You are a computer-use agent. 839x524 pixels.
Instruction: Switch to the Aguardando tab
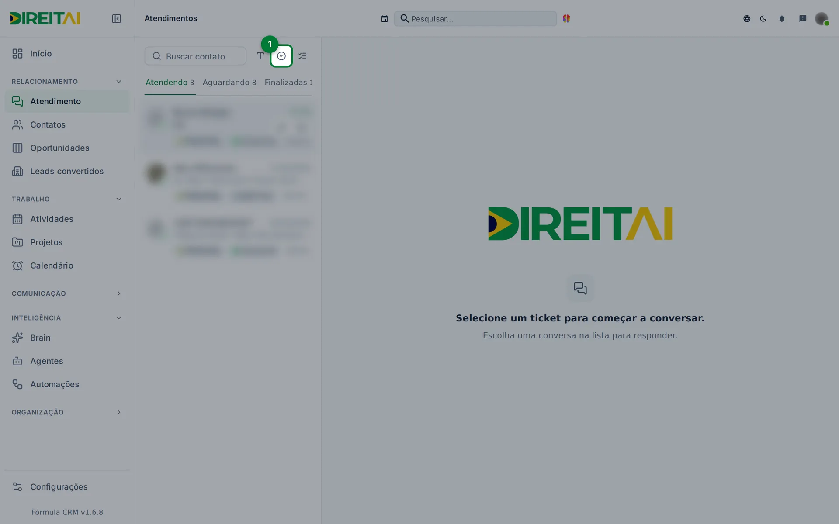pyautogui.click(x=229, y=83)
